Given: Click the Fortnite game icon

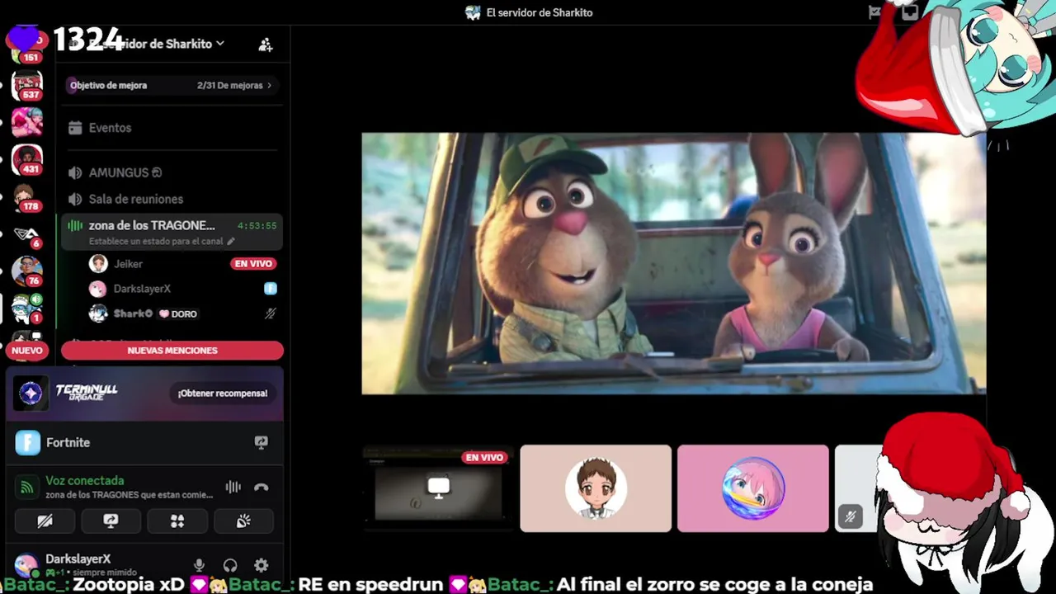Looking at the screenshot, I should click(27, 443).
